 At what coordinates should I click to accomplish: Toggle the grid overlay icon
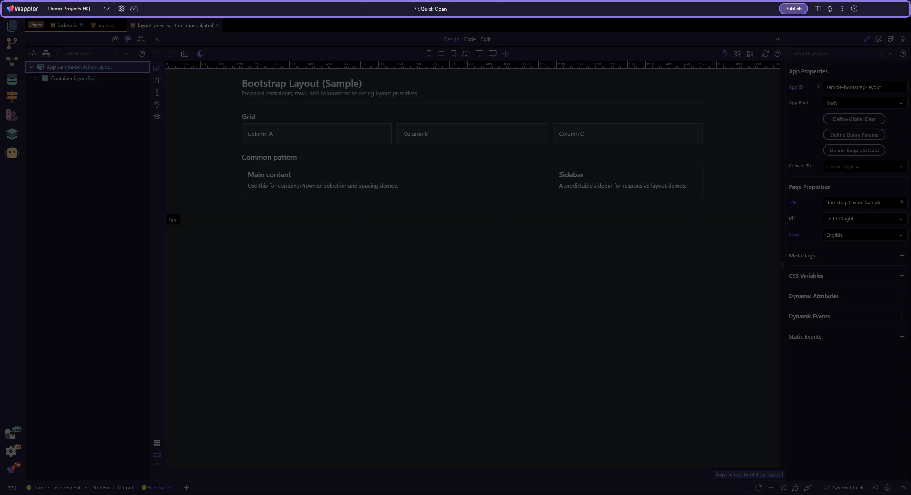pyautogui.click(x=157, y=443)
